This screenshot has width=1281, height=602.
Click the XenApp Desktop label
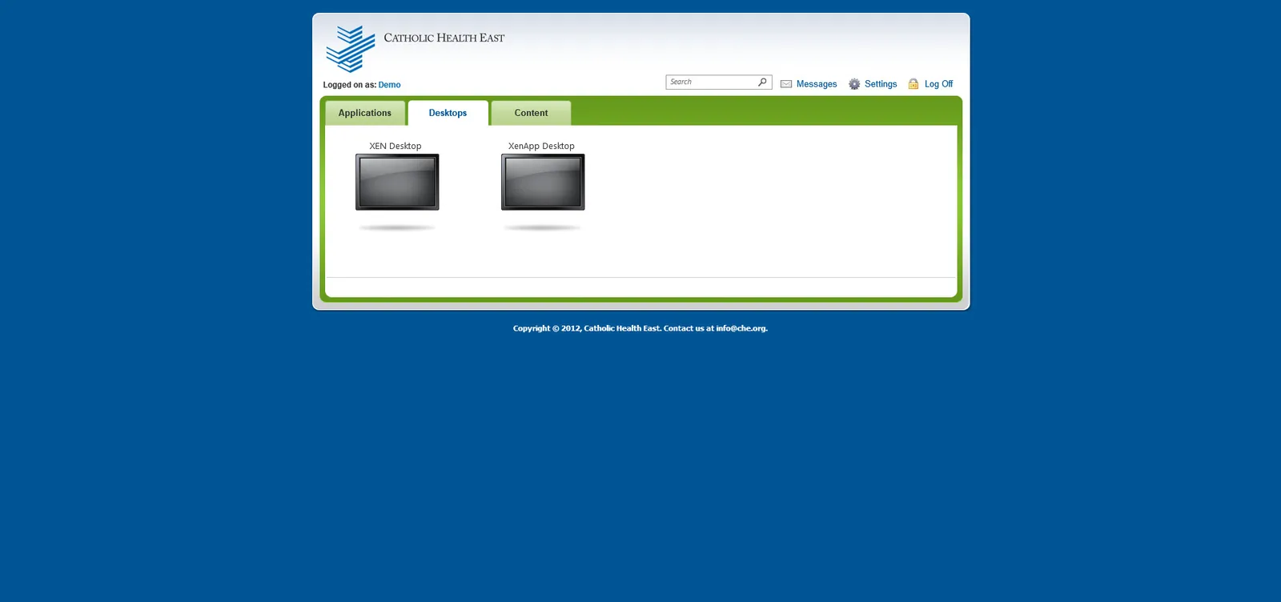(x=541, y=146)
